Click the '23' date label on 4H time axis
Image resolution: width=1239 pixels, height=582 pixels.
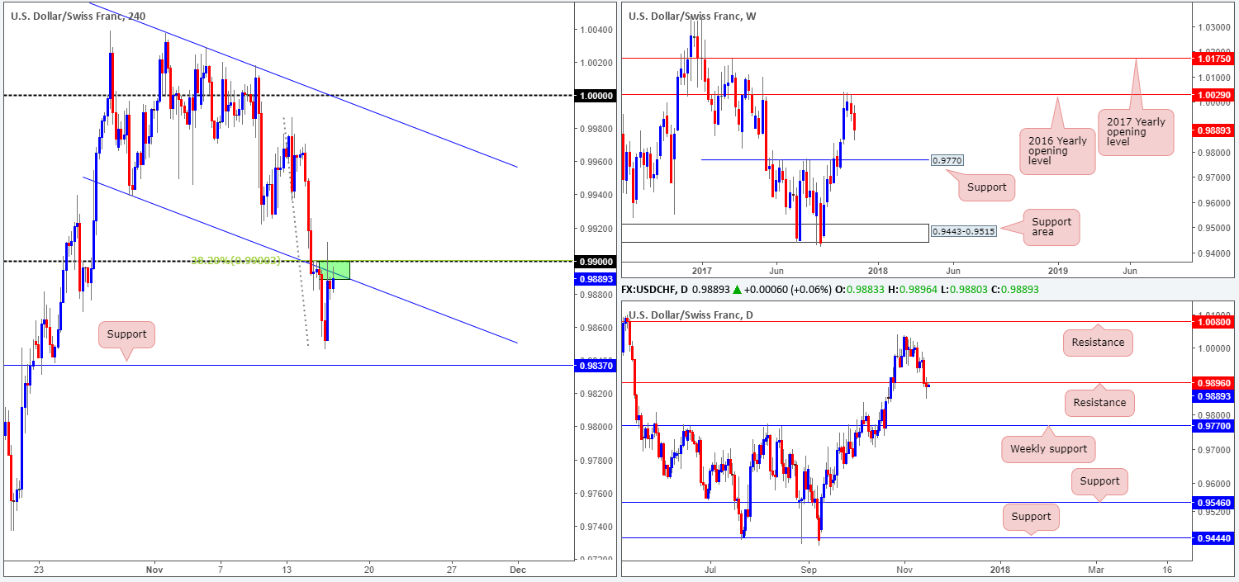coord(39,570)
